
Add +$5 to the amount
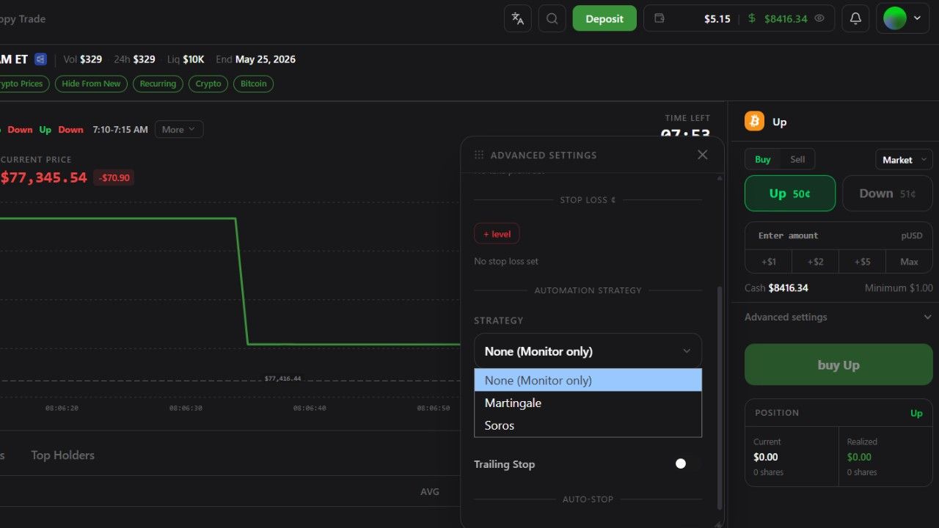coord(862,262)
